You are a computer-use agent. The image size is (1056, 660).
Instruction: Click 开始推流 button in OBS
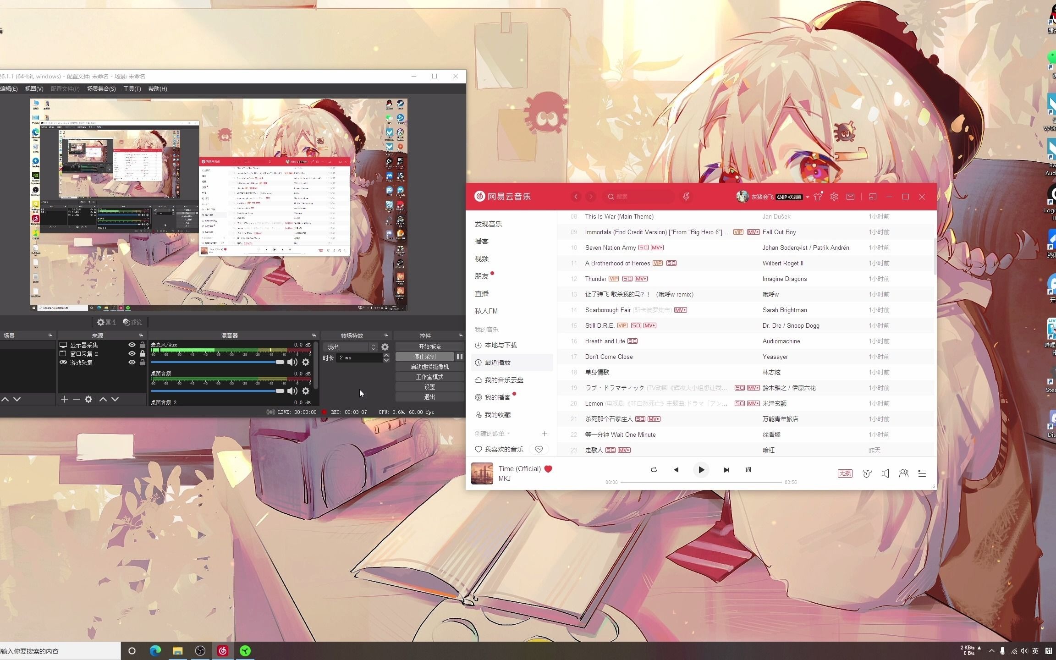(429, 346)
